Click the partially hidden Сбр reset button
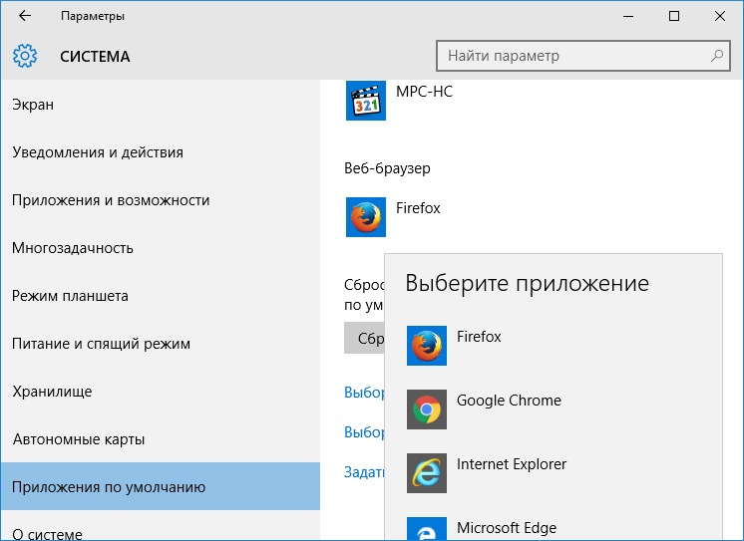The width and height of the screenshot is (744, 541). pos(364,338)
